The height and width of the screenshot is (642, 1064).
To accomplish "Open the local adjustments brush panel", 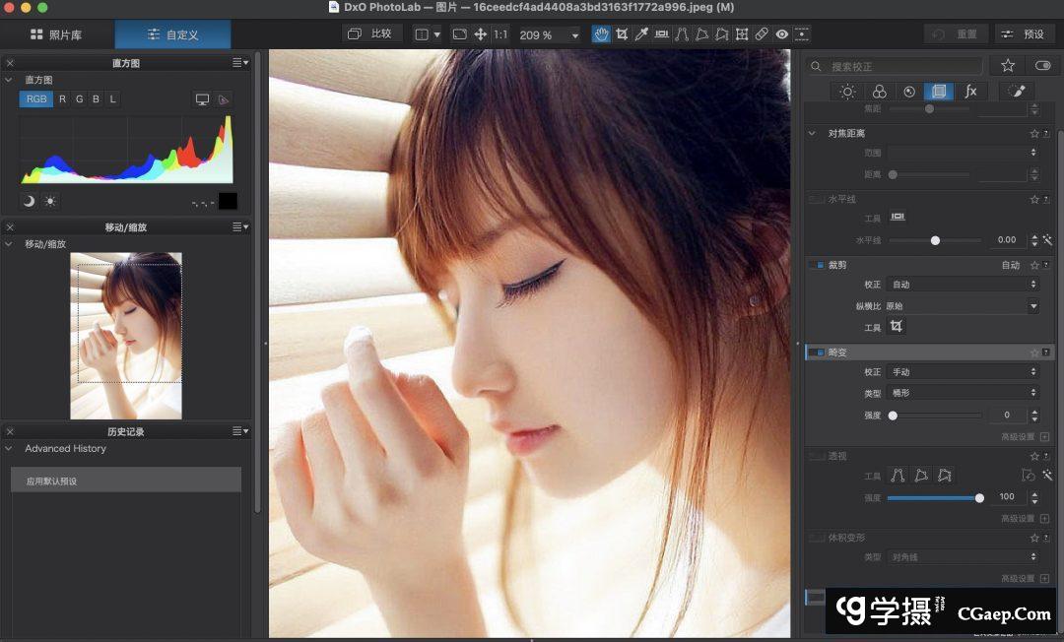I will (1016, 91).
